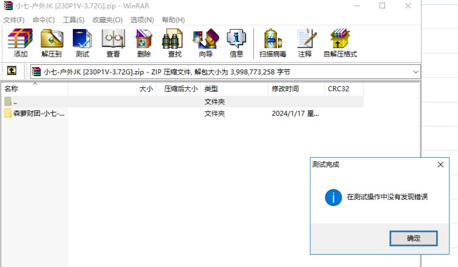
Task: Select the 森萝财团-小七 folder row
Action: (x=183, y=113)
